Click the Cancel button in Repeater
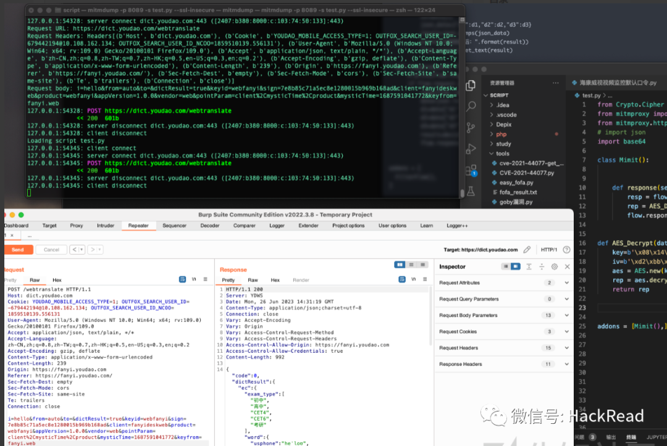 click(51, 250)
